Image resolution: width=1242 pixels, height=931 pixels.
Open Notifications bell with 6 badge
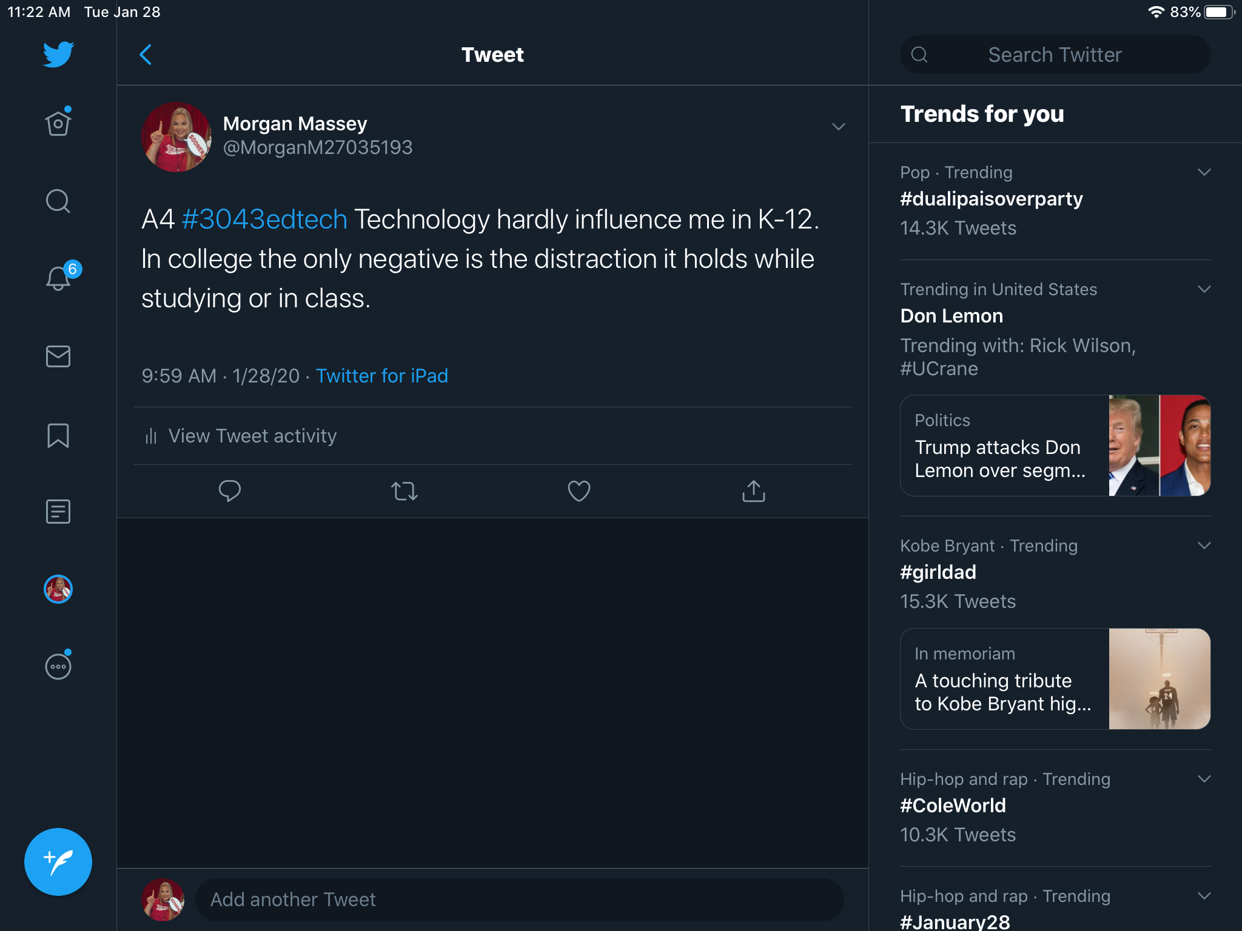point(59,278)
